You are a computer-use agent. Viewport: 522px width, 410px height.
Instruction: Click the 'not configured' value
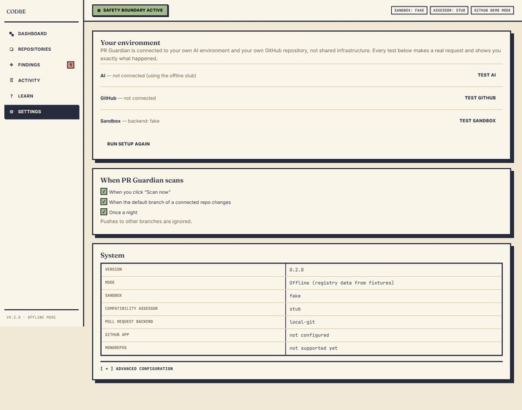(x=309, y=335)
